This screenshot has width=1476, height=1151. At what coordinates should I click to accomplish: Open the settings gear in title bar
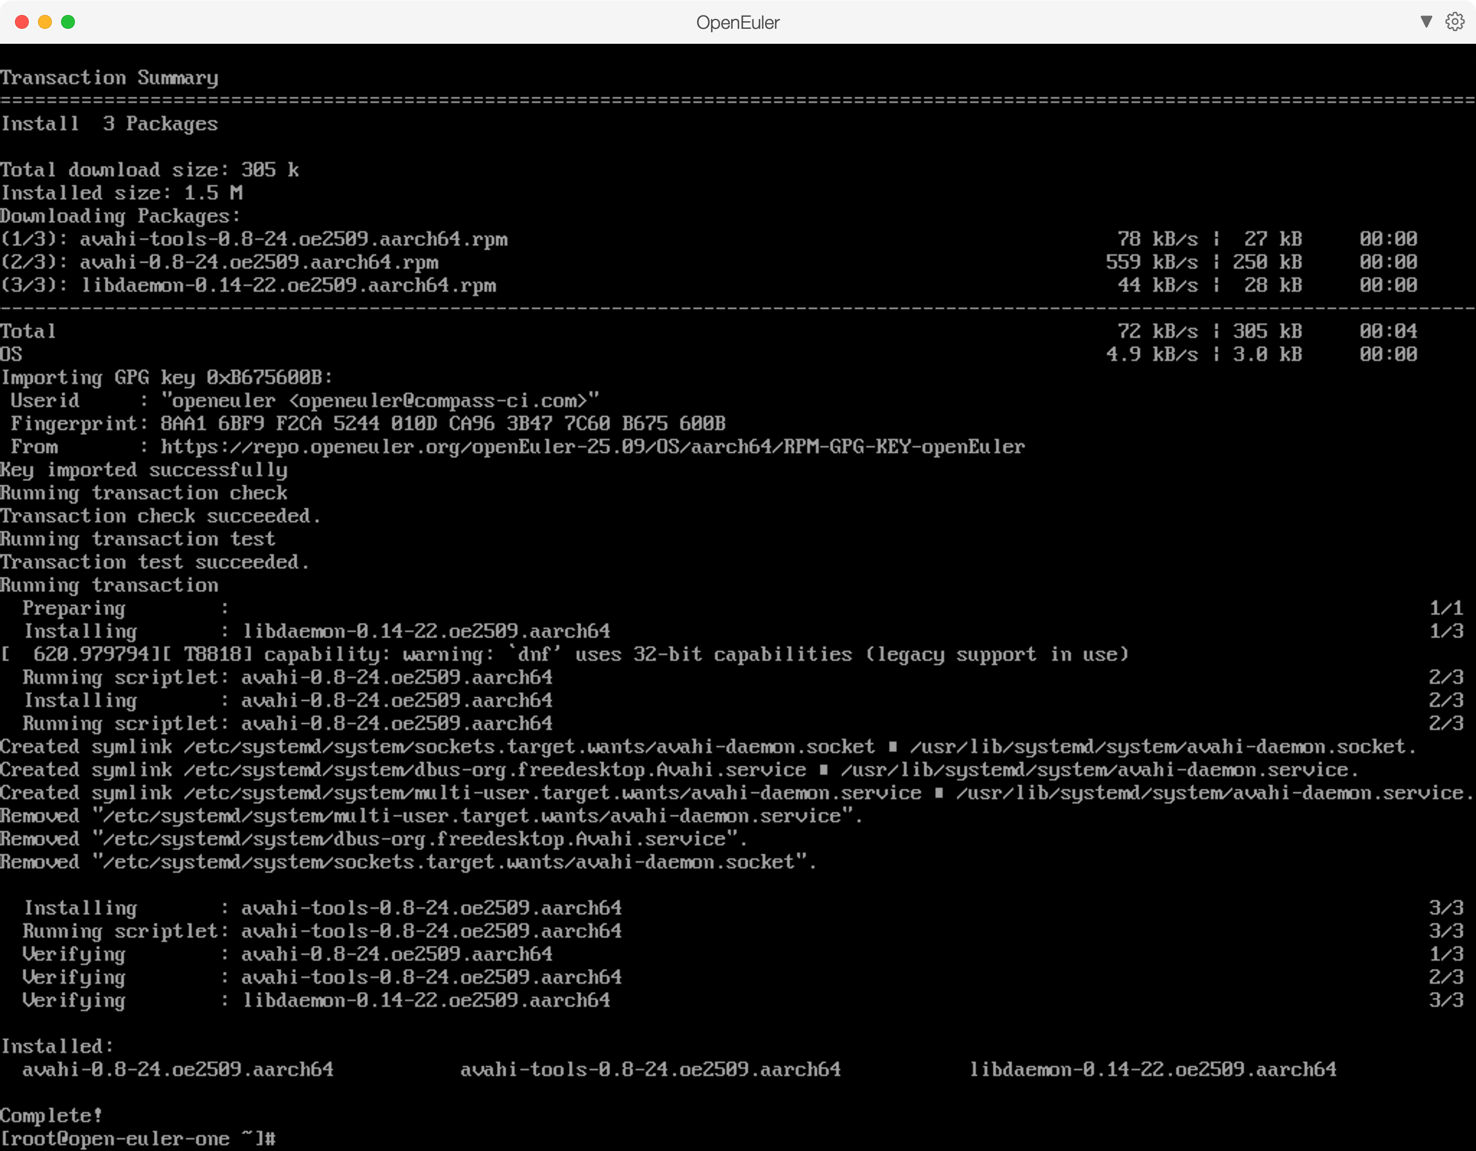[1454, 22]
